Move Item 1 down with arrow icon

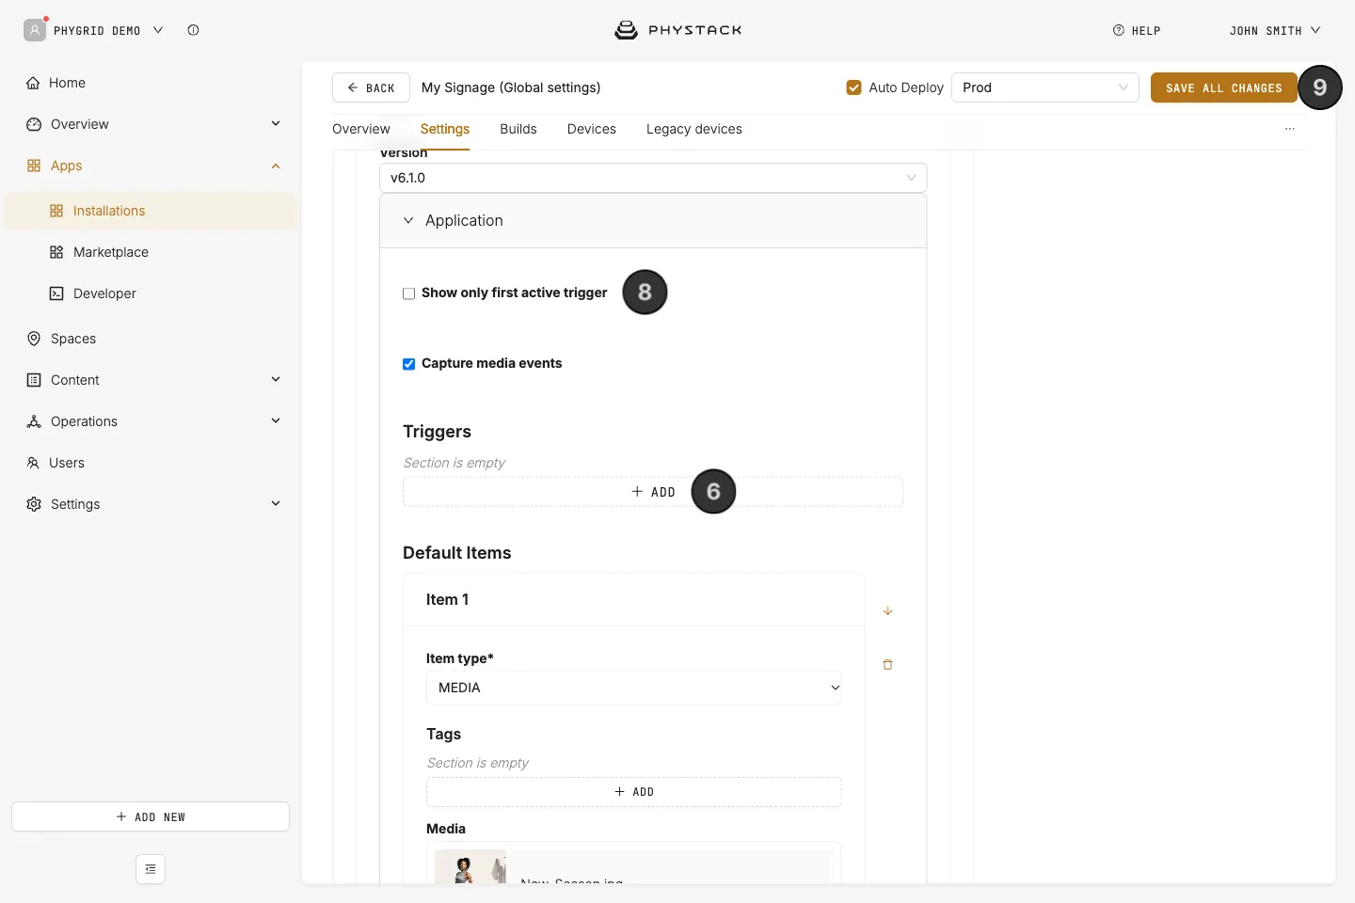coord(887,611)
